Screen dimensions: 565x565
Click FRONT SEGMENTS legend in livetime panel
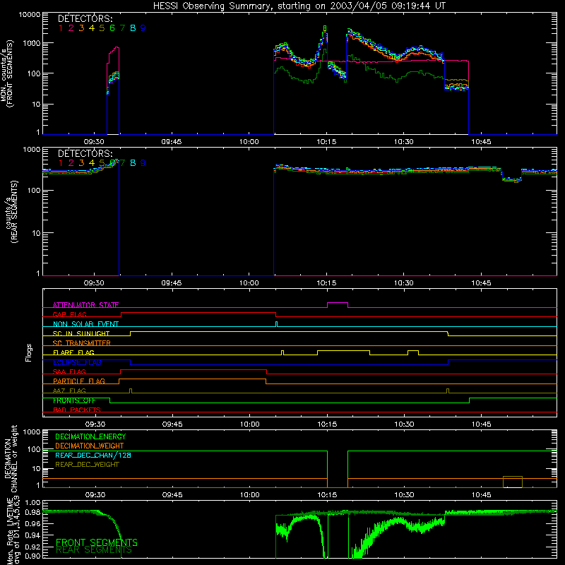tap(97, 542)
